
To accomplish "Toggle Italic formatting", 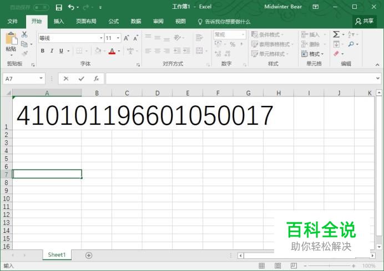I will pyautogui.click(x=52, y=51).
